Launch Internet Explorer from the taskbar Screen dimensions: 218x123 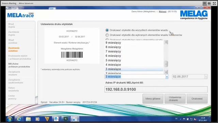click(19, 119)
